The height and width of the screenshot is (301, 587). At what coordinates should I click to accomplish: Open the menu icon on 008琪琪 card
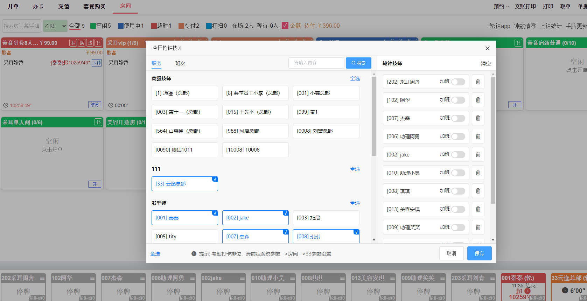(343, 278)
